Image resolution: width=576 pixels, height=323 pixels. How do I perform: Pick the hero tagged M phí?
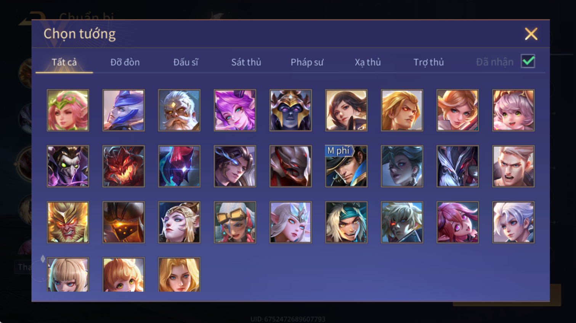coord(346,166)
